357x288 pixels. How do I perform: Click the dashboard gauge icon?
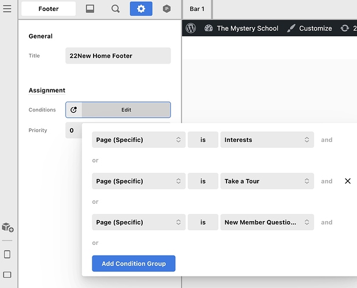[x=209, y=28]
